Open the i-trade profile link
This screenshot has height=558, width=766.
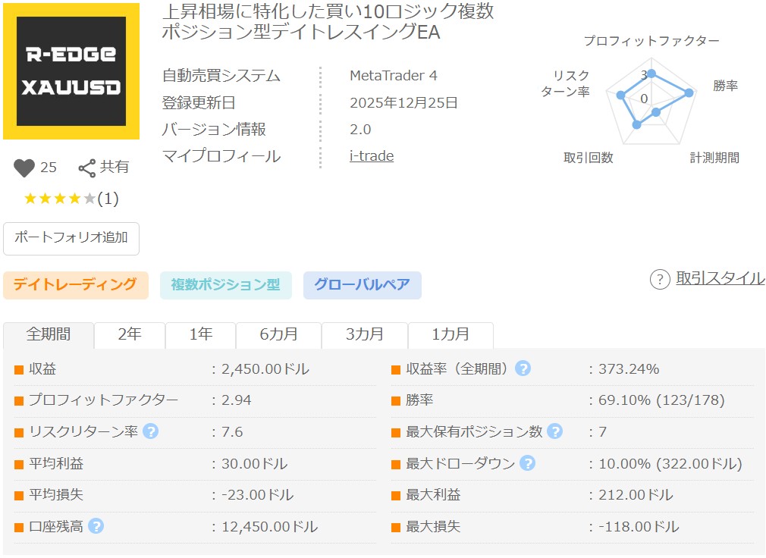[x=371, y=156]
